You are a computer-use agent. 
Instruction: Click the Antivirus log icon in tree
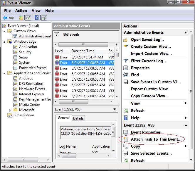coord(15,78)
